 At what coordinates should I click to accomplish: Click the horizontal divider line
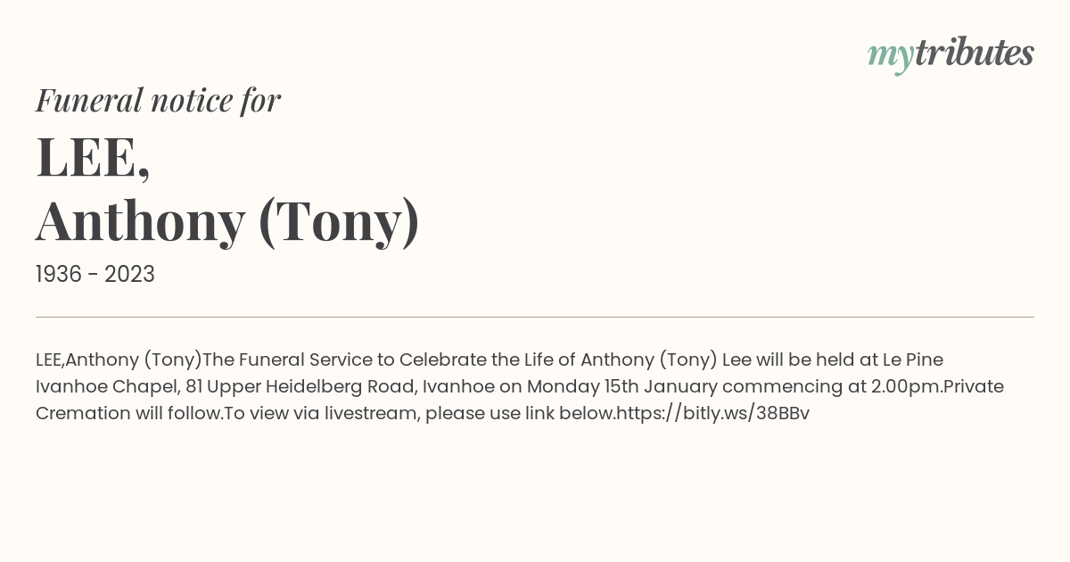pos(535,317)
